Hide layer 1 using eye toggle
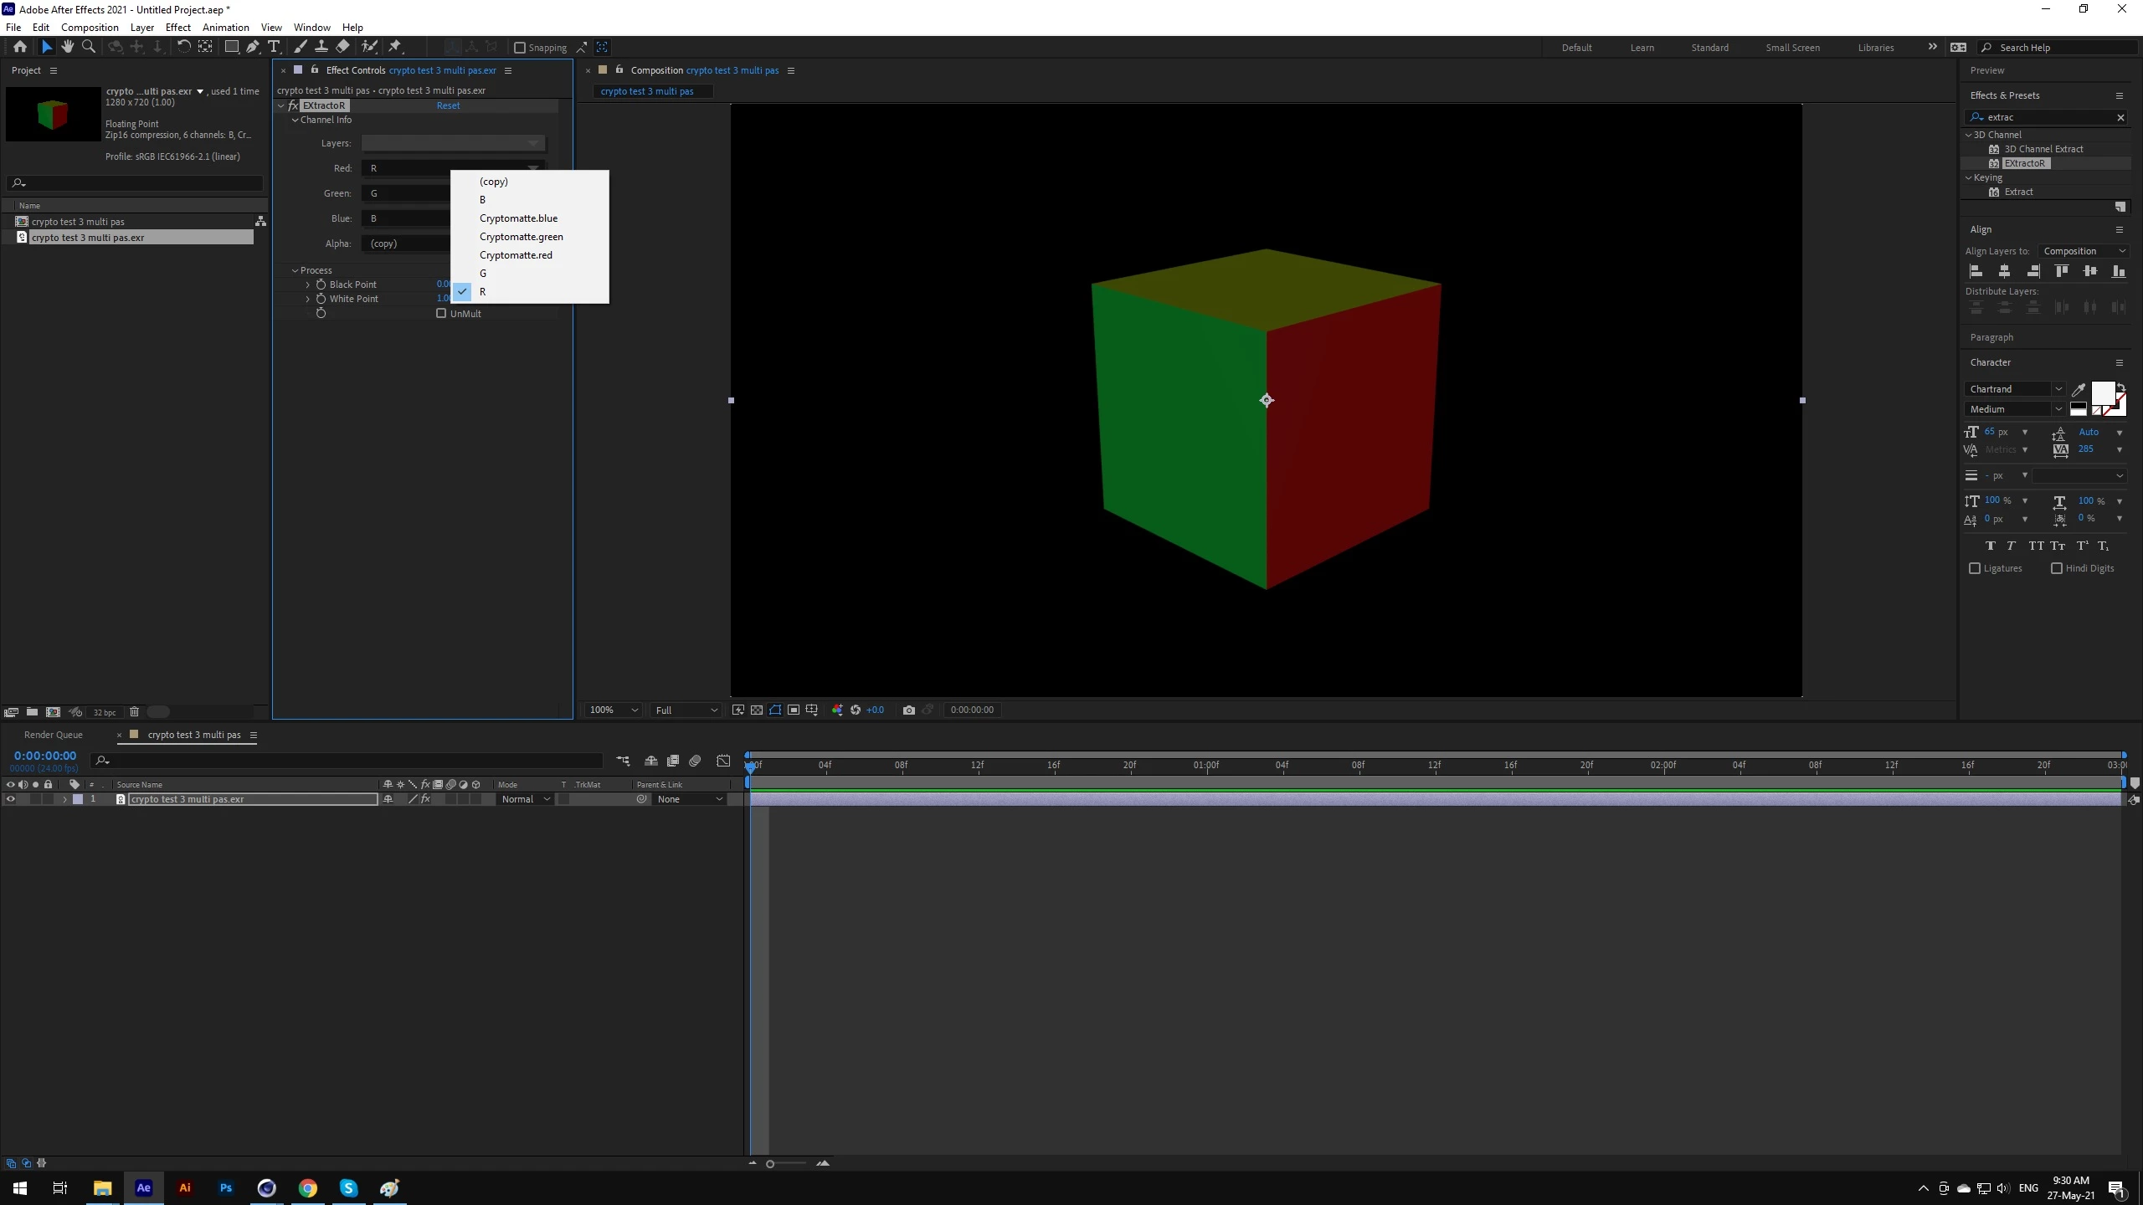2143x1205 pixels. (11, 799)
